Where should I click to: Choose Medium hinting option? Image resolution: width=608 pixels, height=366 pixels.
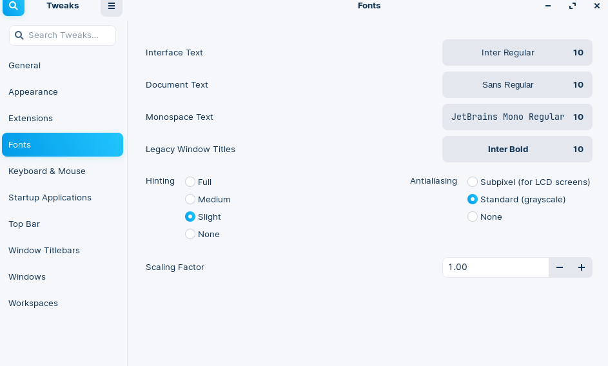[x=190, y=199]
